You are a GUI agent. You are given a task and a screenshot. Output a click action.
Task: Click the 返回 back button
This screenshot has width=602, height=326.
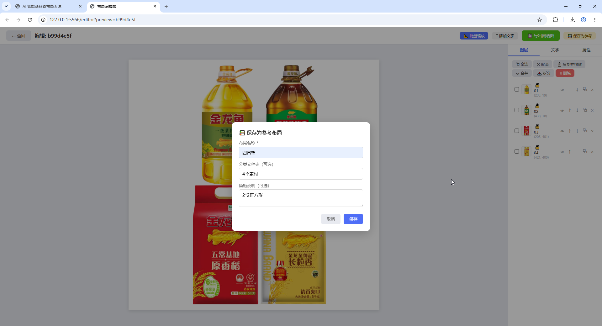click(18, 36)
